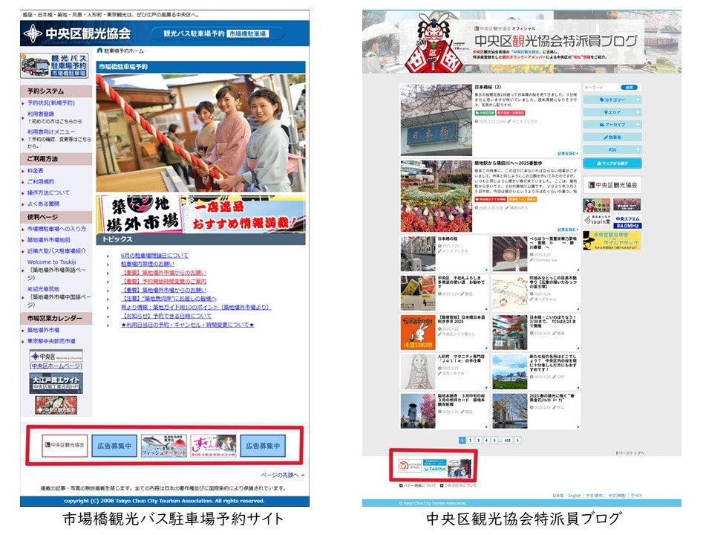Expand the カテゴリー section in the blog sidebar
This screenshot has height=535, width=703.
tap(612, 100)
